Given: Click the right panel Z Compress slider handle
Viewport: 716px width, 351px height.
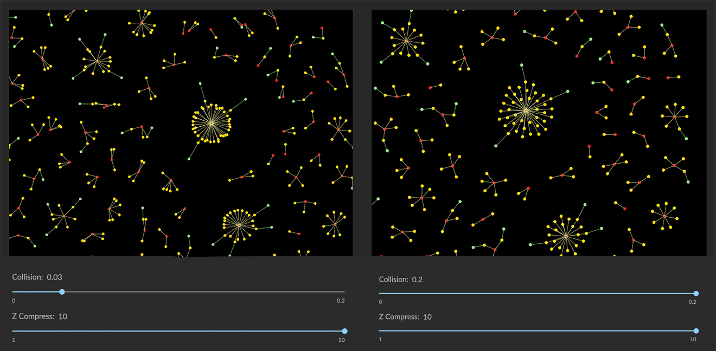Looking at the screenshot, I should (696, 330).
